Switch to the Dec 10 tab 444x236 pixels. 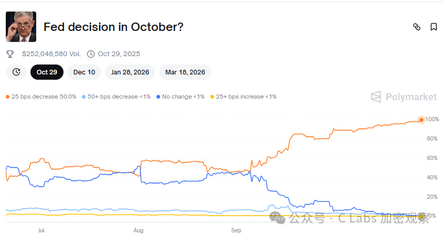tap(84, 72)
